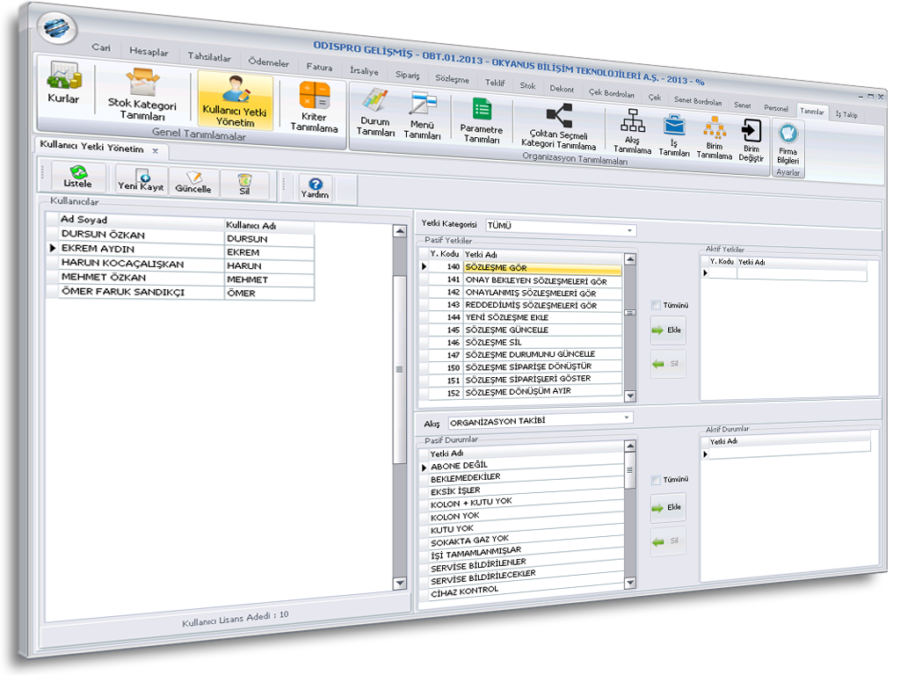Viewport: 900px width, 675px height.
Task: Select permission SÖZLEŞME DÖNÜŞÜM AYIR
Action: (520, 392)
